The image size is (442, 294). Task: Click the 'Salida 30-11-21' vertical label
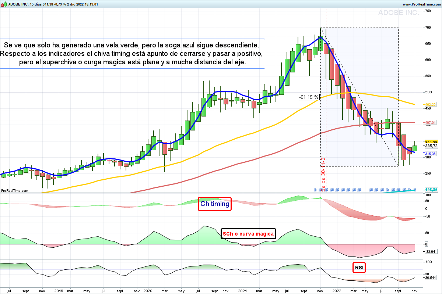click(x=323, y=173)
